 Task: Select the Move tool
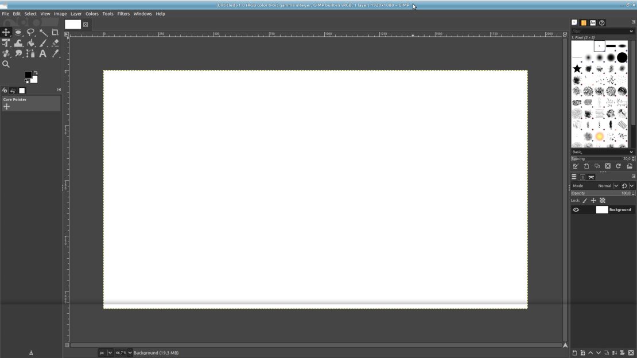point(6,33)
